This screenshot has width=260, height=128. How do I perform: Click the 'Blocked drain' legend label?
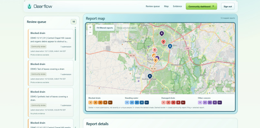(x=94, y=98)
